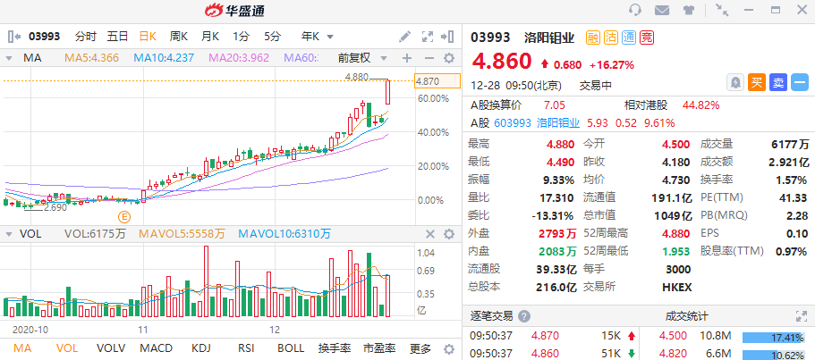Viewport: 815px width, 360px height.
Task: Hide right panel arrow icon
Action: 447,37
